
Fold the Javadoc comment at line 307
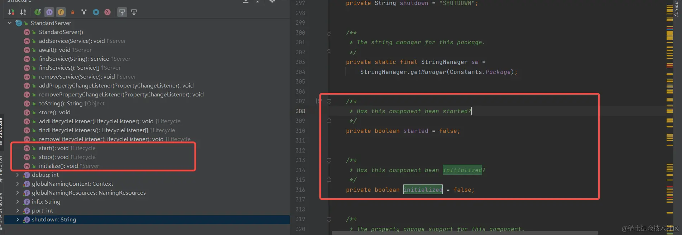click(329, 101)
